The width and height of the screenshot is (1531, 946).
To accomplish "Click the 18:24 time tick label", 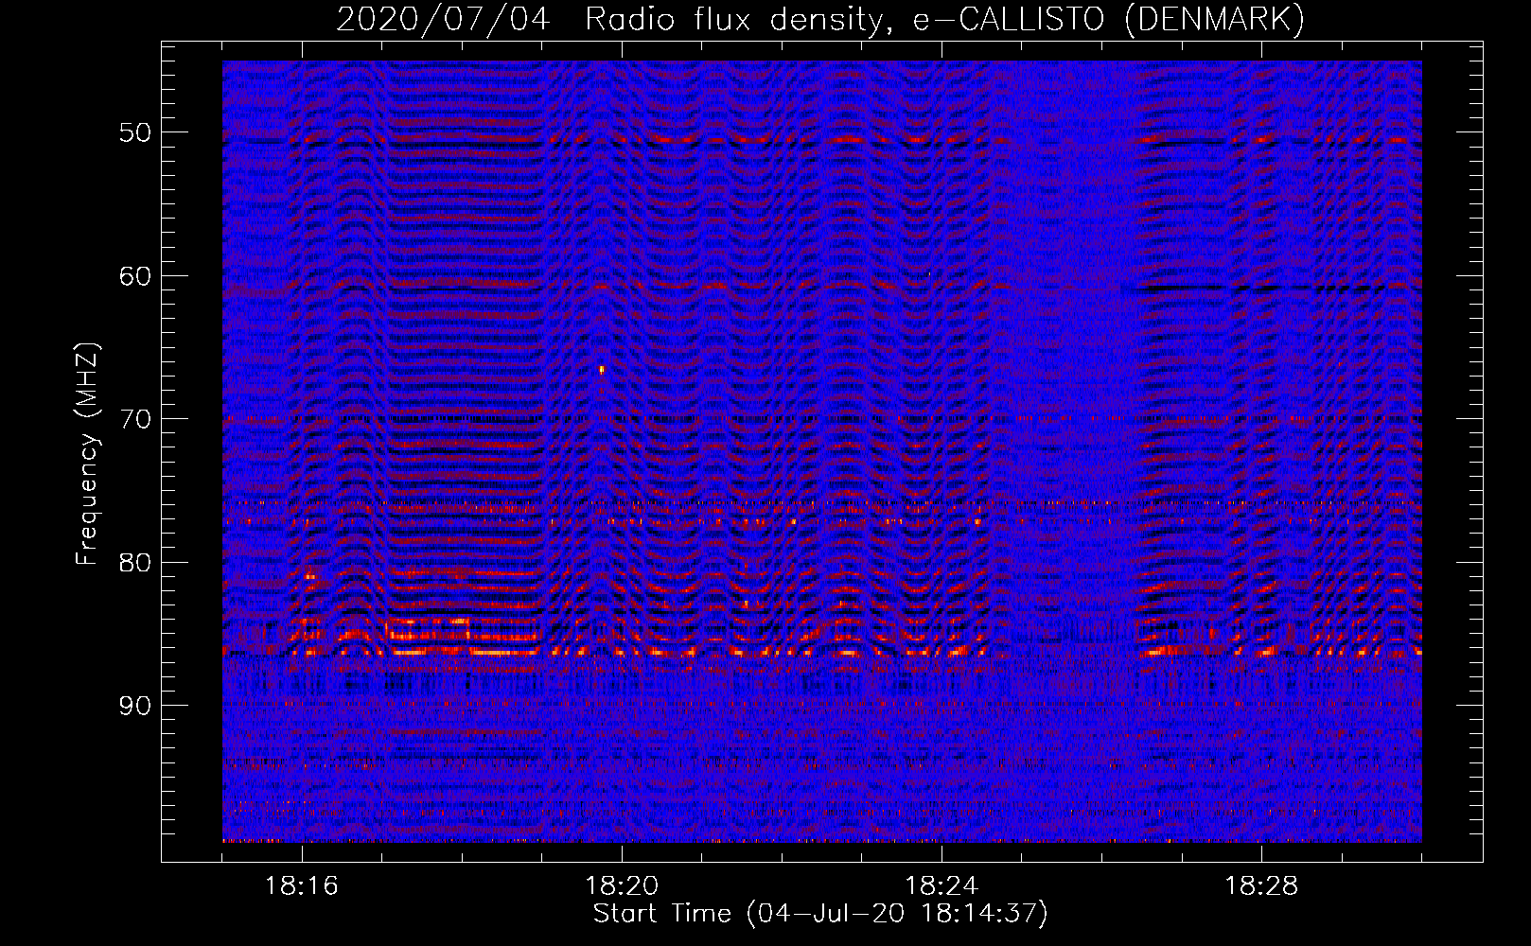I will [941, 886].
